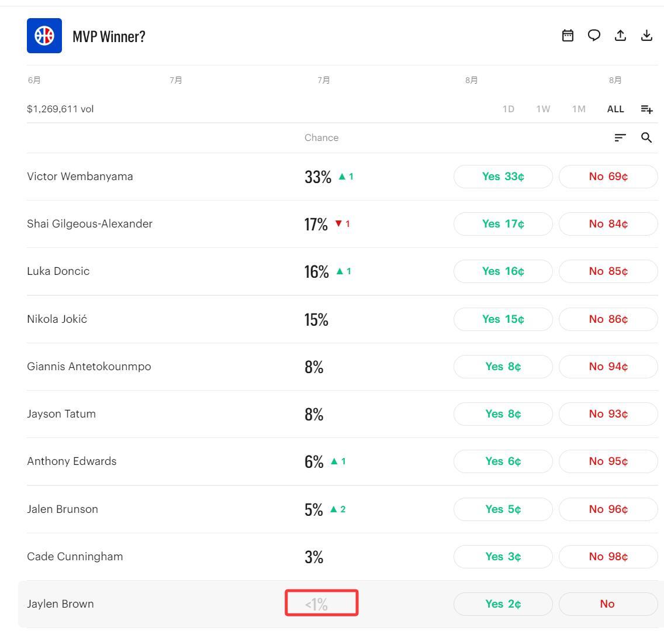Click the Chance column header
The width and height of the screenshot is (664, 631).
(x=321, y=138)
